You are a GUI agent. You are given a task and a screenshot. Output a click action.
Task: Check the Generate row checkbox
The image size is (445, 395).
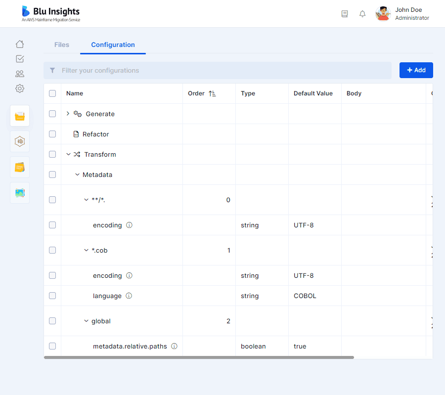click(x=52, y=114)
